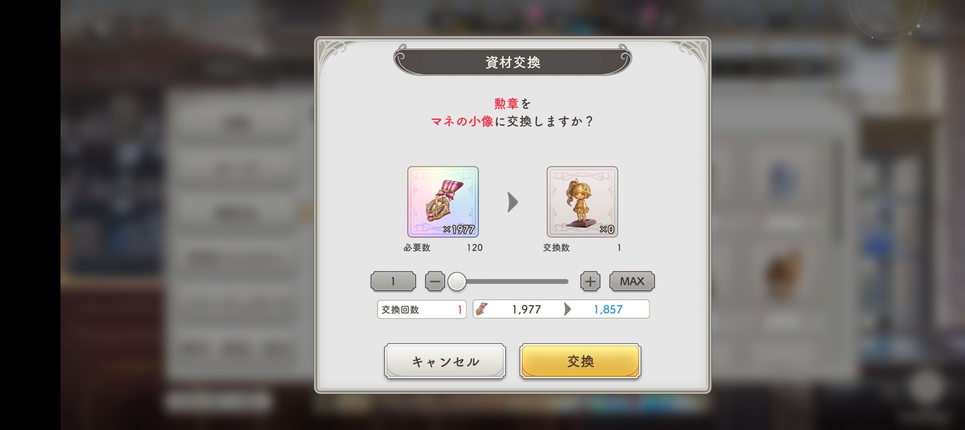965x430 pixels.
Task: Click the plus button to increase quantity
Action: [590, 281]
